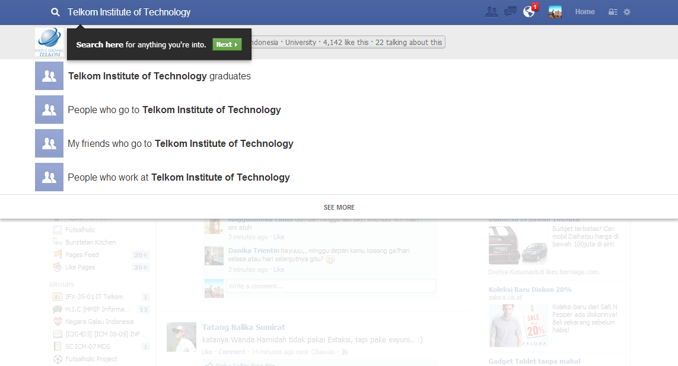
Task: Open privacy shortcuts lock icon
Action: click(x=613, y=12)
